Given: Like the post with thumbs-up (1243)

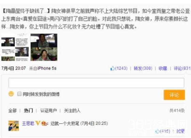Looking at the screenshot, I should (x=119, y=68).
